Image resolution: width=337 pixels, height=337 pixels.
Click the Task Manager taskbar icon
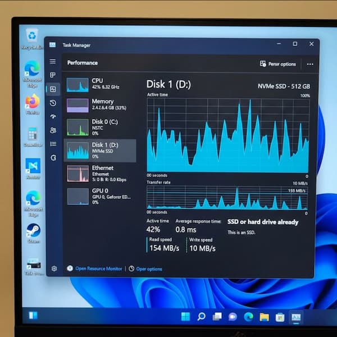pyautogui.click(x=296, y=317)
